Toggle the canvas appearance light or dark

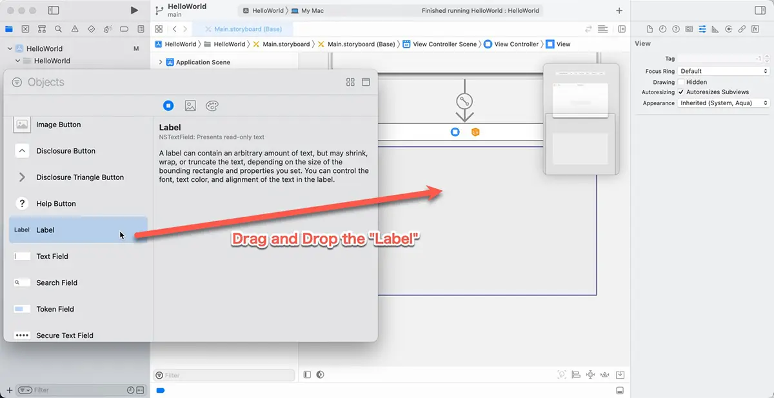click(x=320, y=375)
